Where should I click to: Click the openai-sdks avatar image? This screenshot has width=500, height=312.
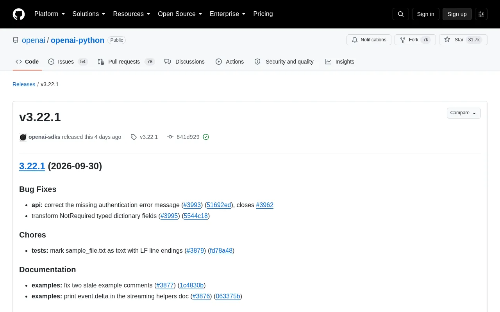coord(23,137)
